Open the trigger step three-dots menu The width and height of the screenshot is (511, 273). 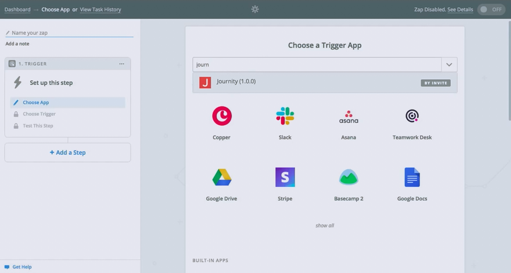[x=122, y=64]
